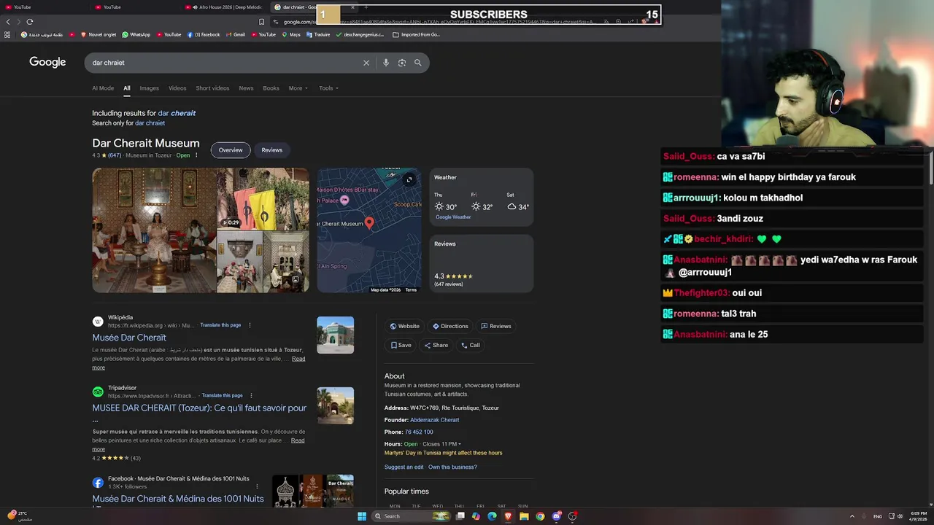Expand hours next to Closes 11 PM
The width and height of the screenshot is (934, 525).
tap(442, 444)
